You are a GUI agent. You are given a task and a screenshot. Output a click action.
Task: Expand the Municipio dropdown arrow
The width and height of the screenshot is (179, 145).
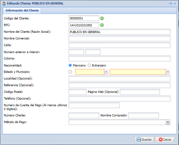point(168,72)
